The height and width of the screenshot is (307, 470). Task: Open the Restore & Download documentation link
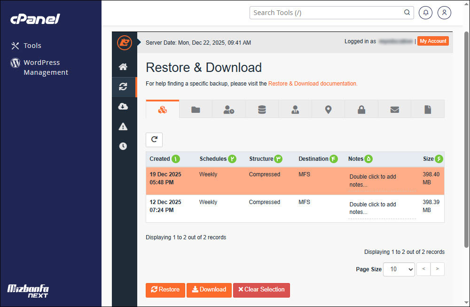point(312,83)
